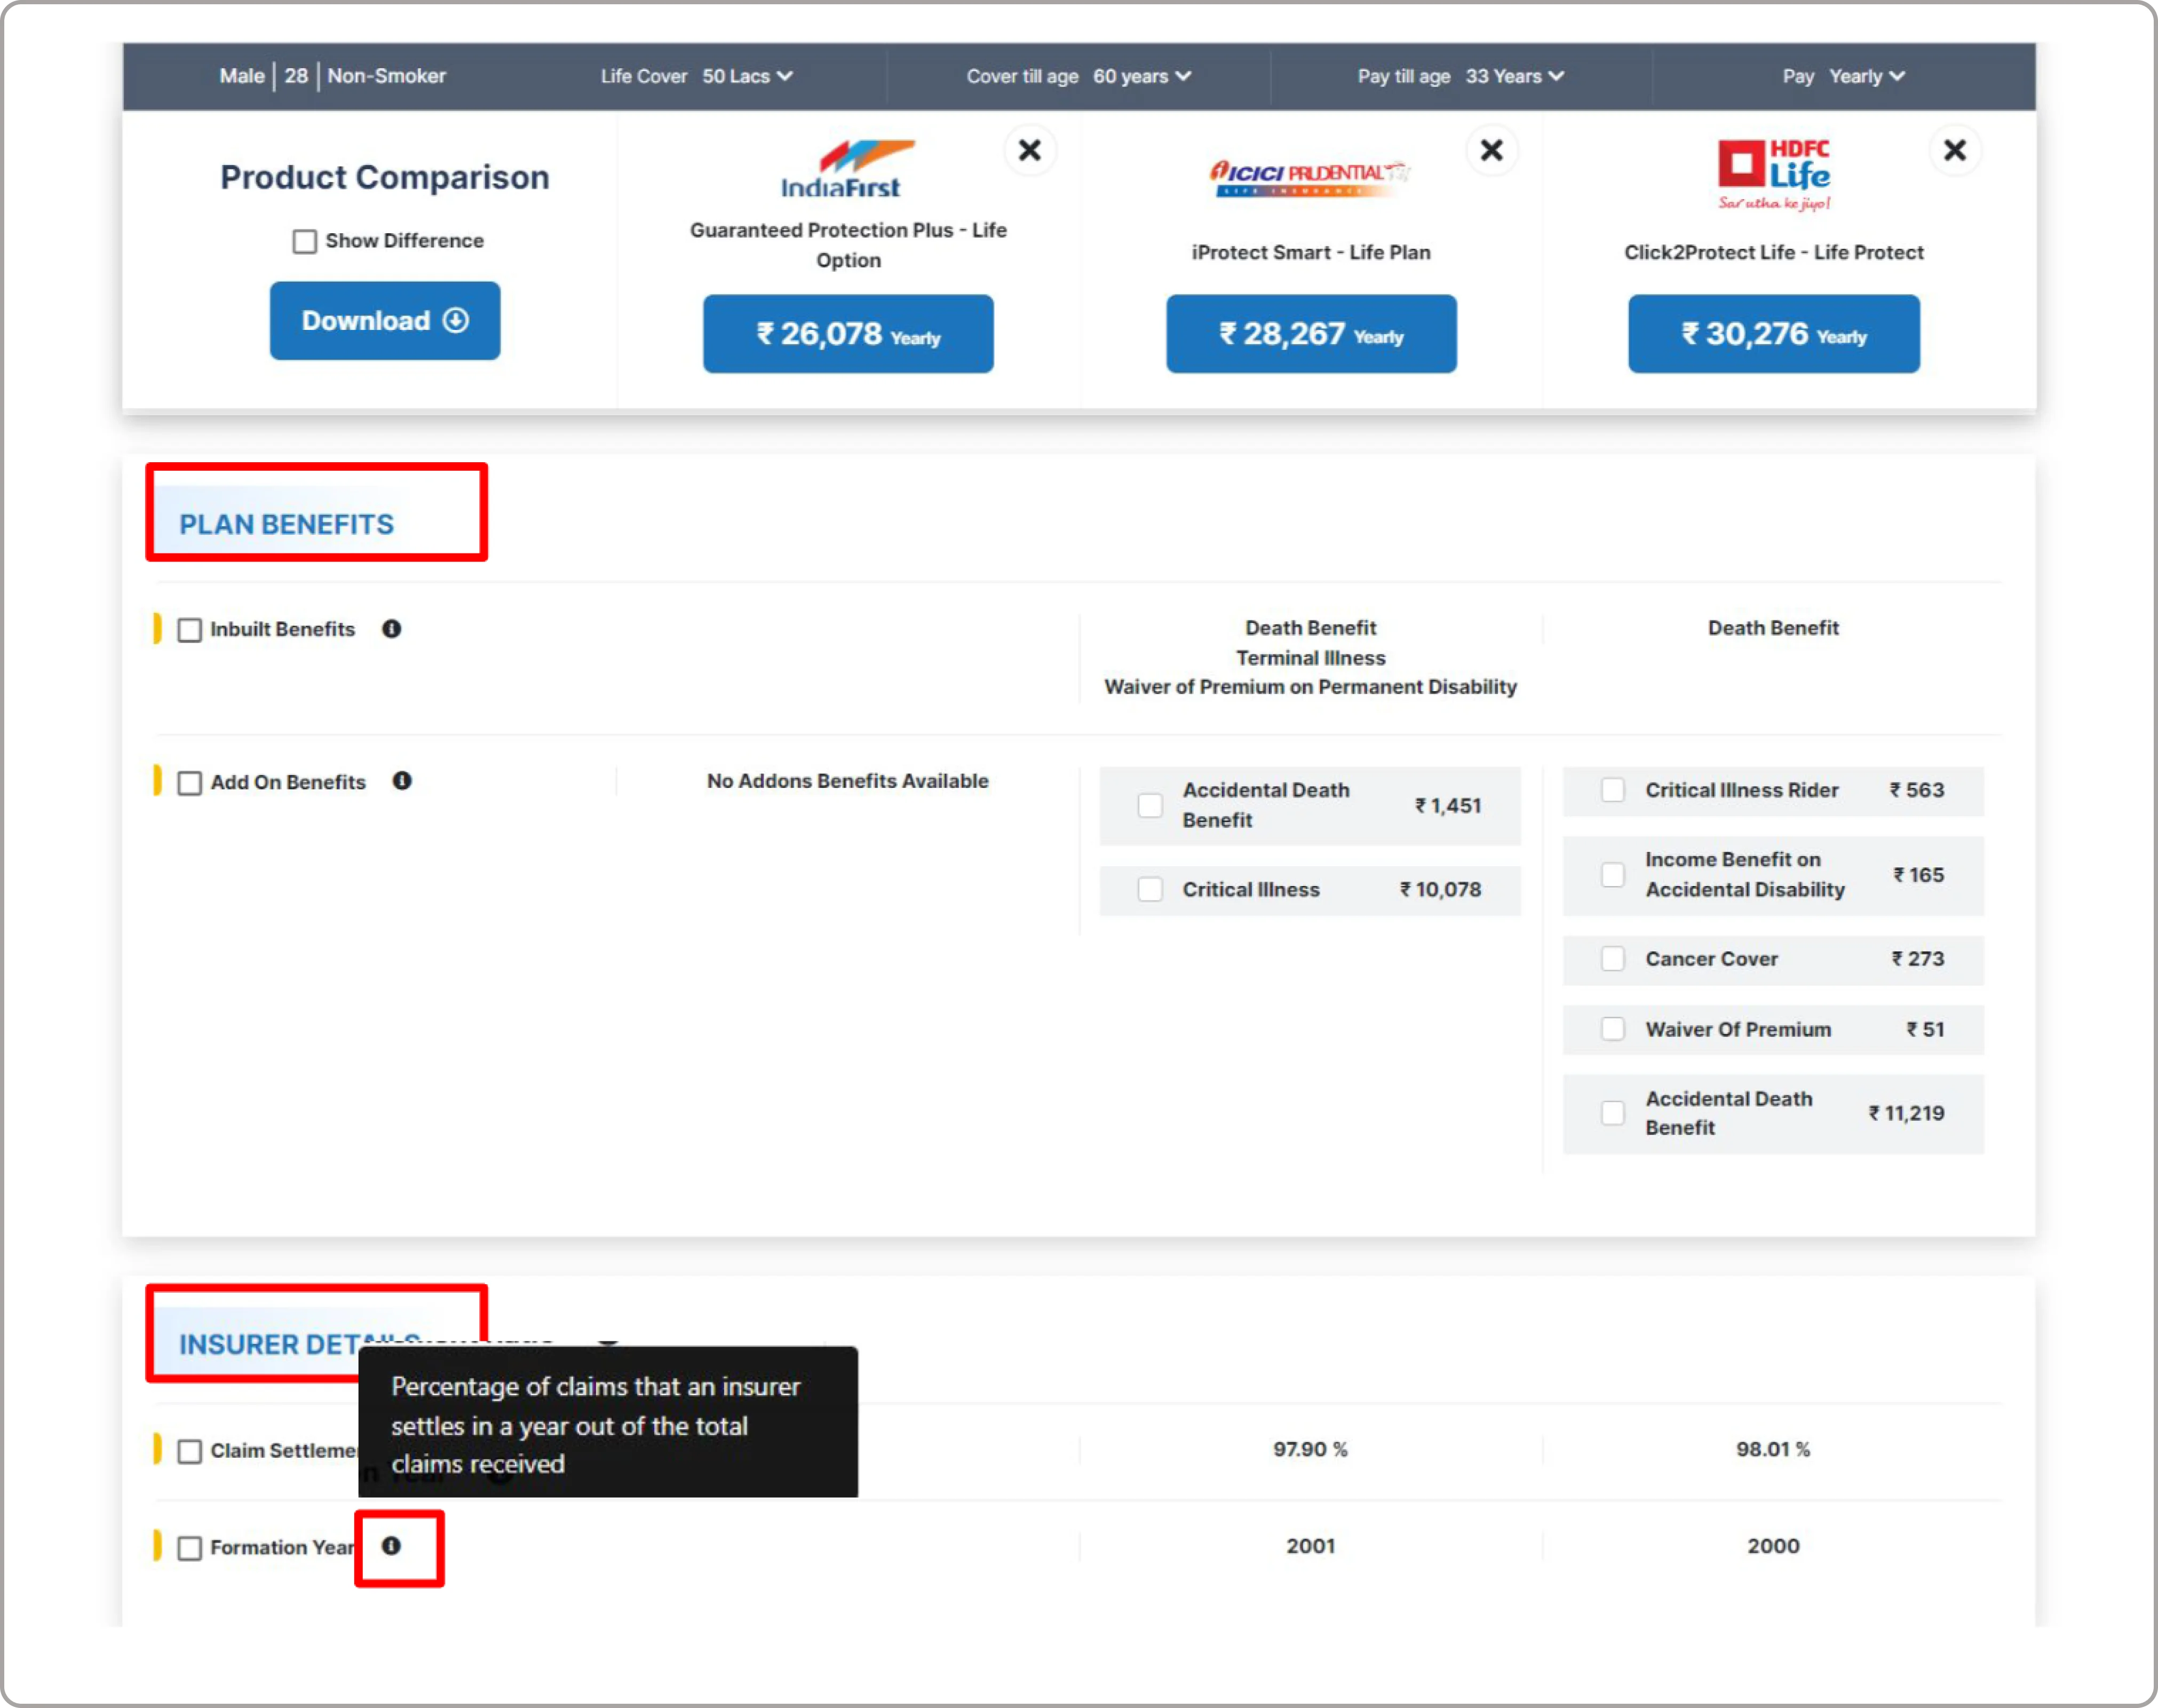Screen dimensions: 2158x1708
Task: Tick the Inbuilt Benefits row checkbox
Action: 190,630
